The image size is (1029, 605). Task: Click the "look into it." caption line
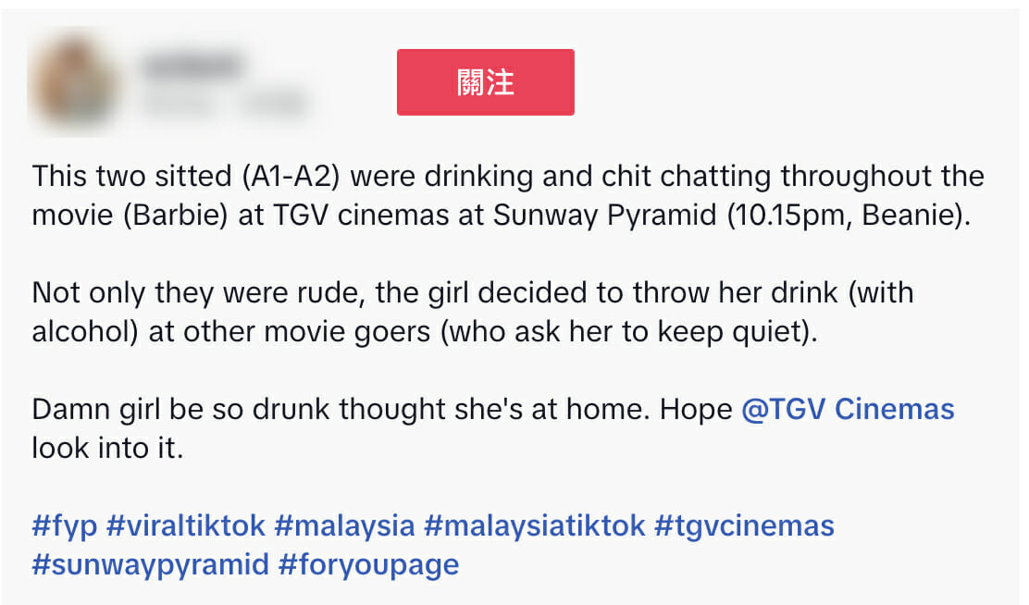click(x=107, y=448)
